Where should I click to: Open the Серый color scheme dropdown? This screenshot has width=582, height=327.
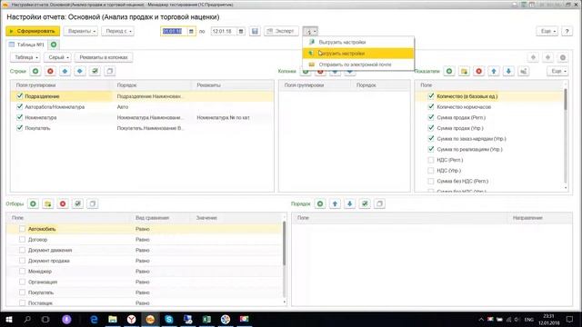(x=57, y=57)
